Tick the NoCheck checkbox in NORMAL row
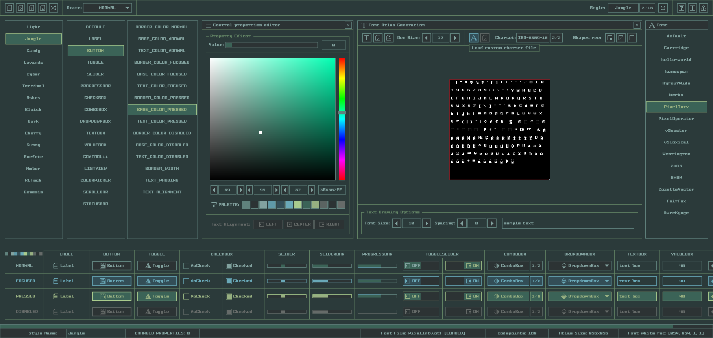713x338 pixels. click(x=187, y=266)
